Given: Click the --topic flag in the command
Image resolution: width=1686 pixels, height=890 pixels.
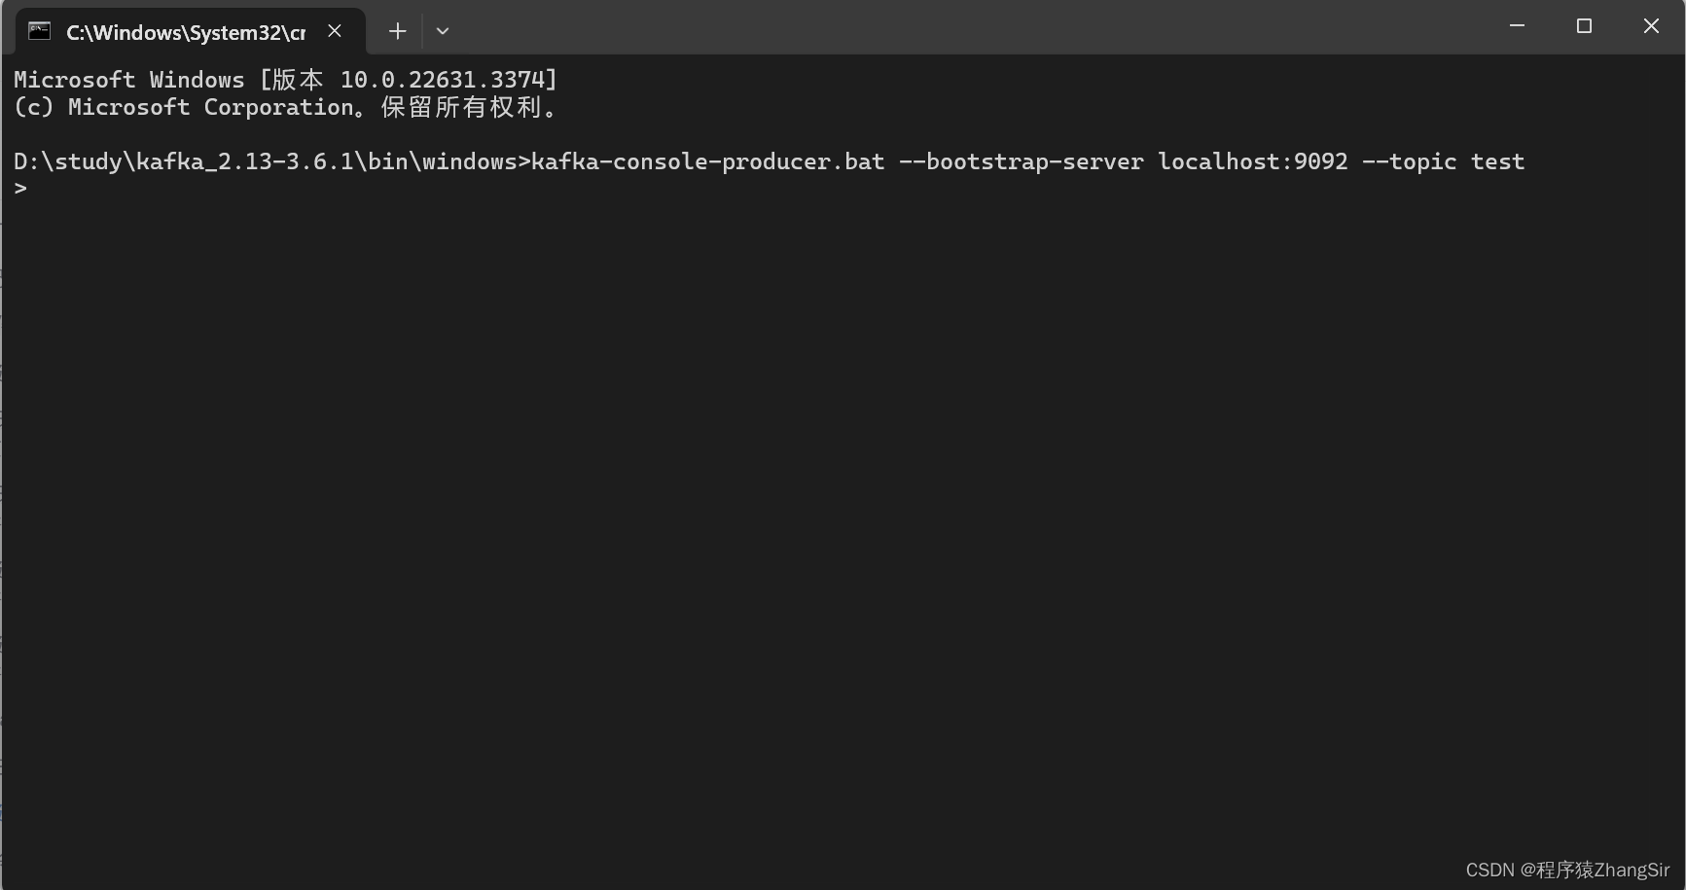Looking at the screenshot, I should [x=1409, y=161].
